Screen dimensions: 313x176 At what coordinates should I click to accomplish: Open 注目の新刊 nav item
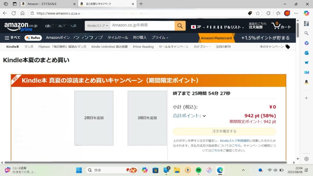click(223, 47)
